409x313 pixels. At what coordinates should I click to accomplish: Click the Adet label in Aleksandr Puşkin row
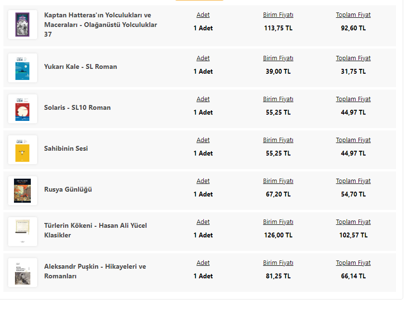tap(203, 263)
